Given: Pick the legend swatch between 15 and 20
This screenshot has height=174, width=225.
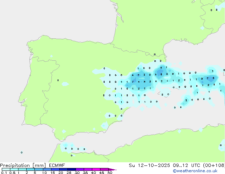Looking at the screenshot, I should [x=55, y=169].
